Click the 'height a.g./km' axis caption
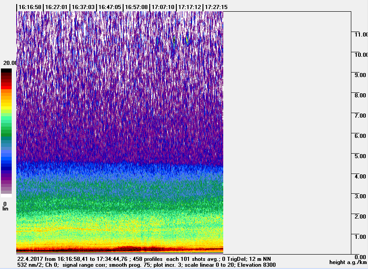Screen dimensions: 368x269 [348, 262]
